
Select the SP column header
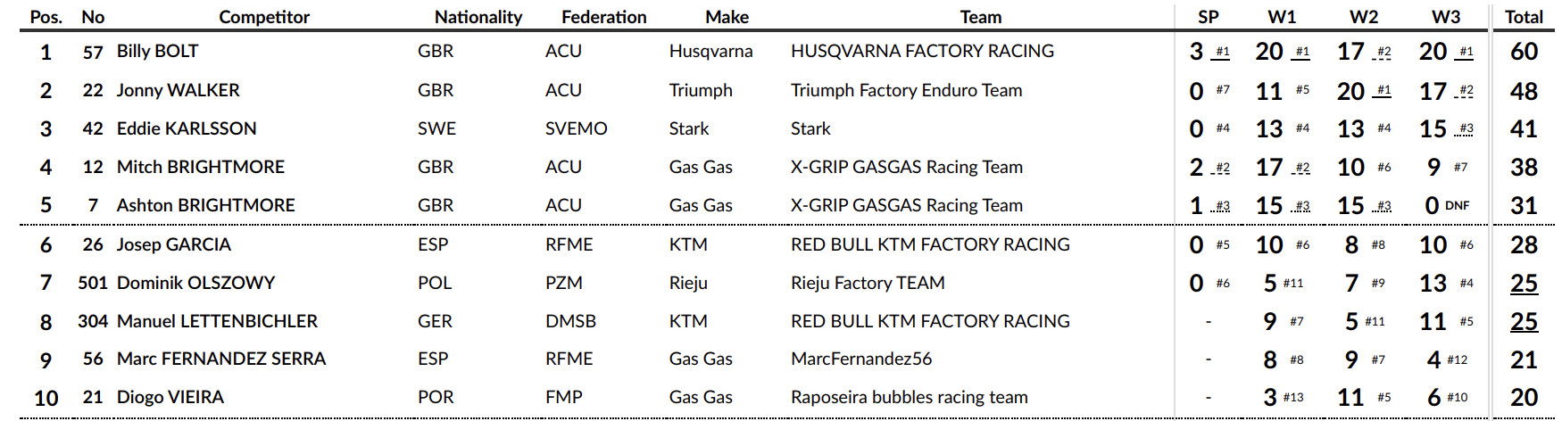[x=1209, y=17]
